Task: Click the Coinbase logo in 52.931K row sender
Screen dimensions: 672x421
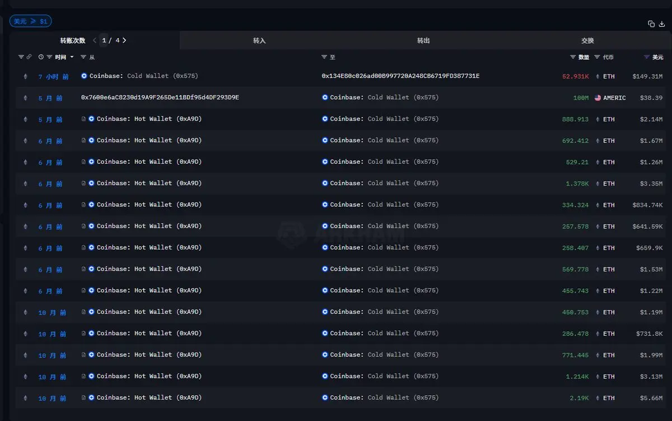Action: (84, 76)
